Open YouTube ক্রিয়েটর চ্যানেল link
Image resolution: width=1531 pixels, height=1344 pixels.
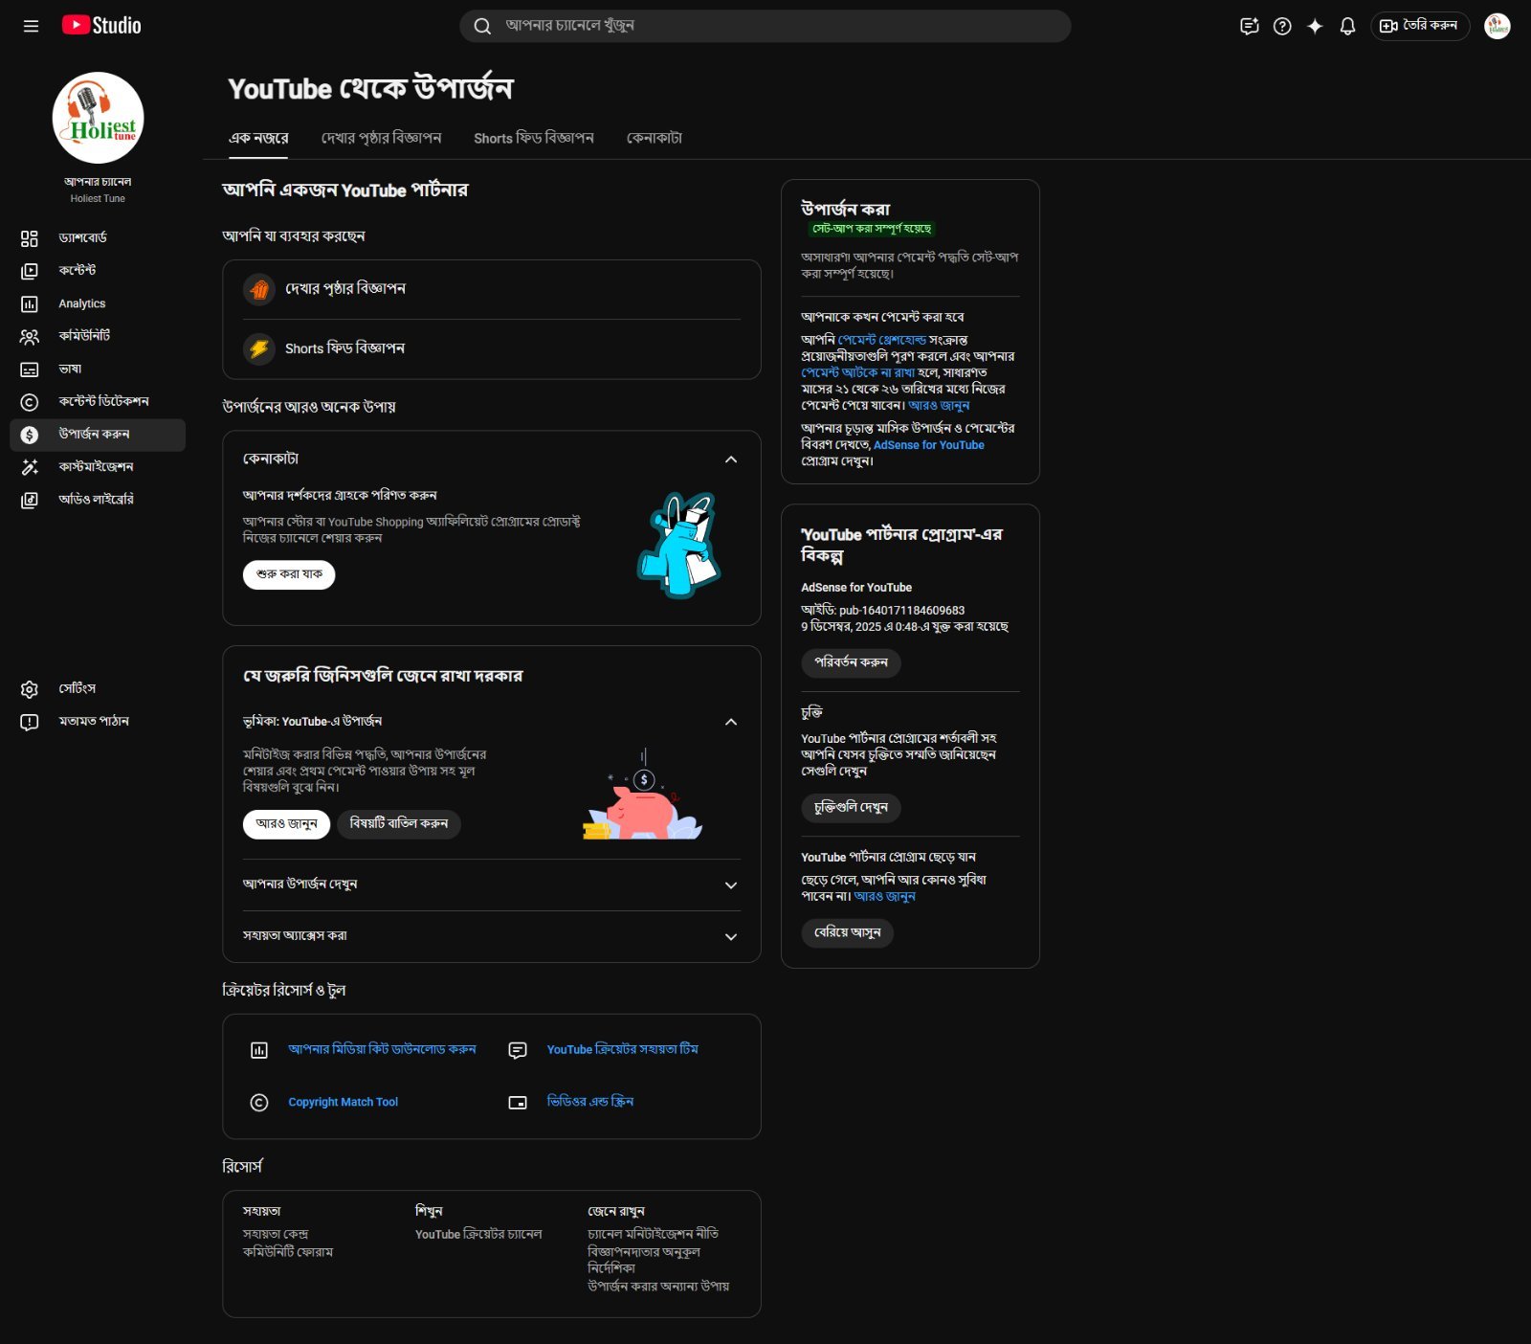point(477,1235)
